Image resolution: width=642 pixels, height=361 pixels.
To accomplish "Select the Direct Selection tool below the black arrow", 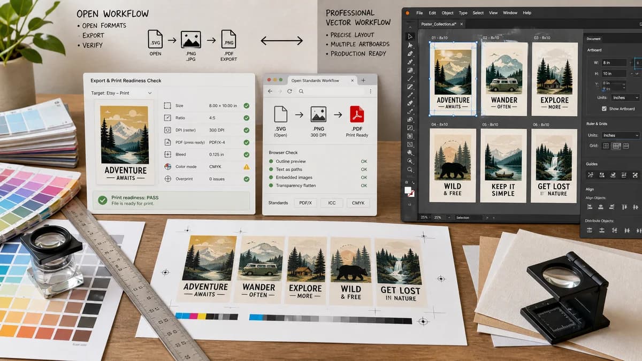I will [410, 45].
